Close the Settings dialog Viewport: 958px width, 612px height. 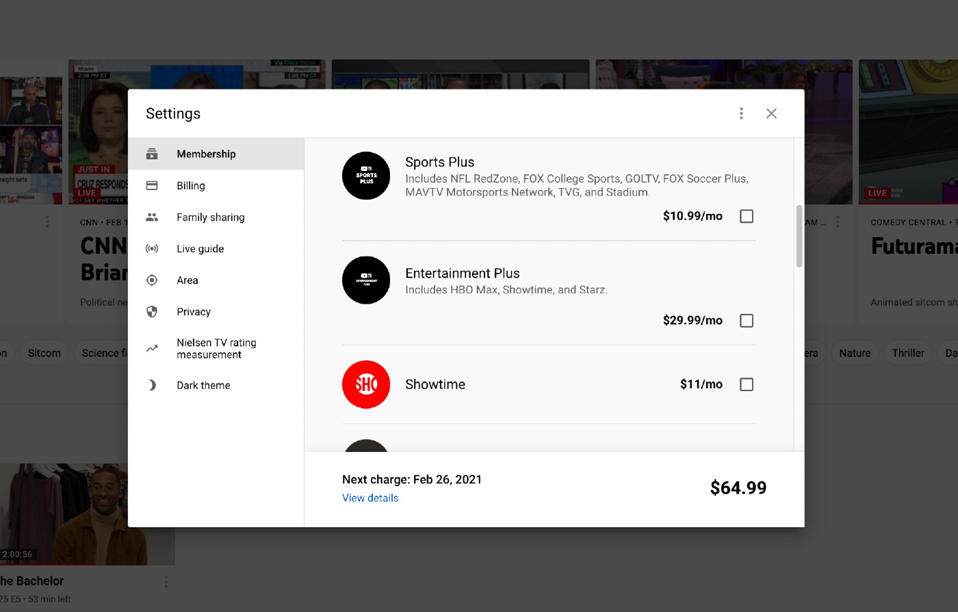pos(771,114)
